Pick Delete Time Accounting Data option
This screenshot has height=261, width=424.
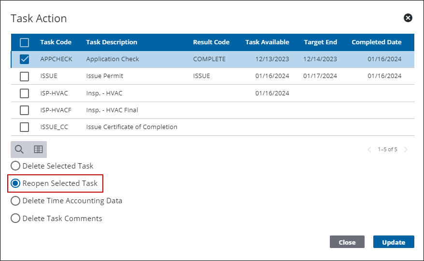click(16, 201)
